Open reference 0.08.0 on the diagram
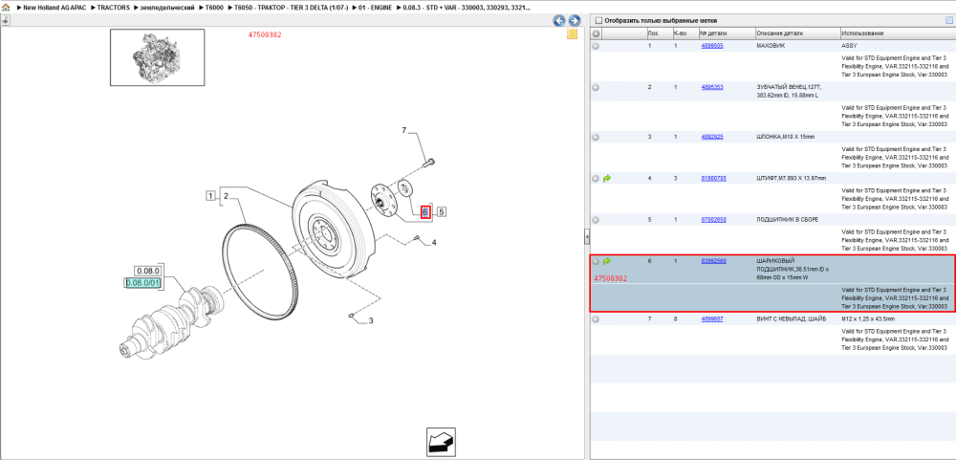This screenshot has width=956, height=460. click(147, 271)
